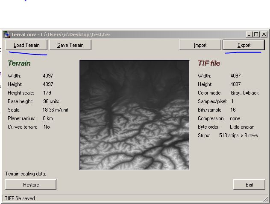Click the Height scale value '179'

point(47,93)
